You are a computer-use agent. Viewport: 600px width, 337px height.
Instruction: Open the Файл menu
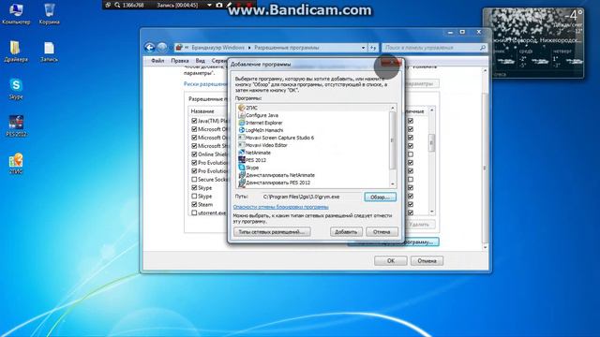pyautogui.click(x=157, y=61)
